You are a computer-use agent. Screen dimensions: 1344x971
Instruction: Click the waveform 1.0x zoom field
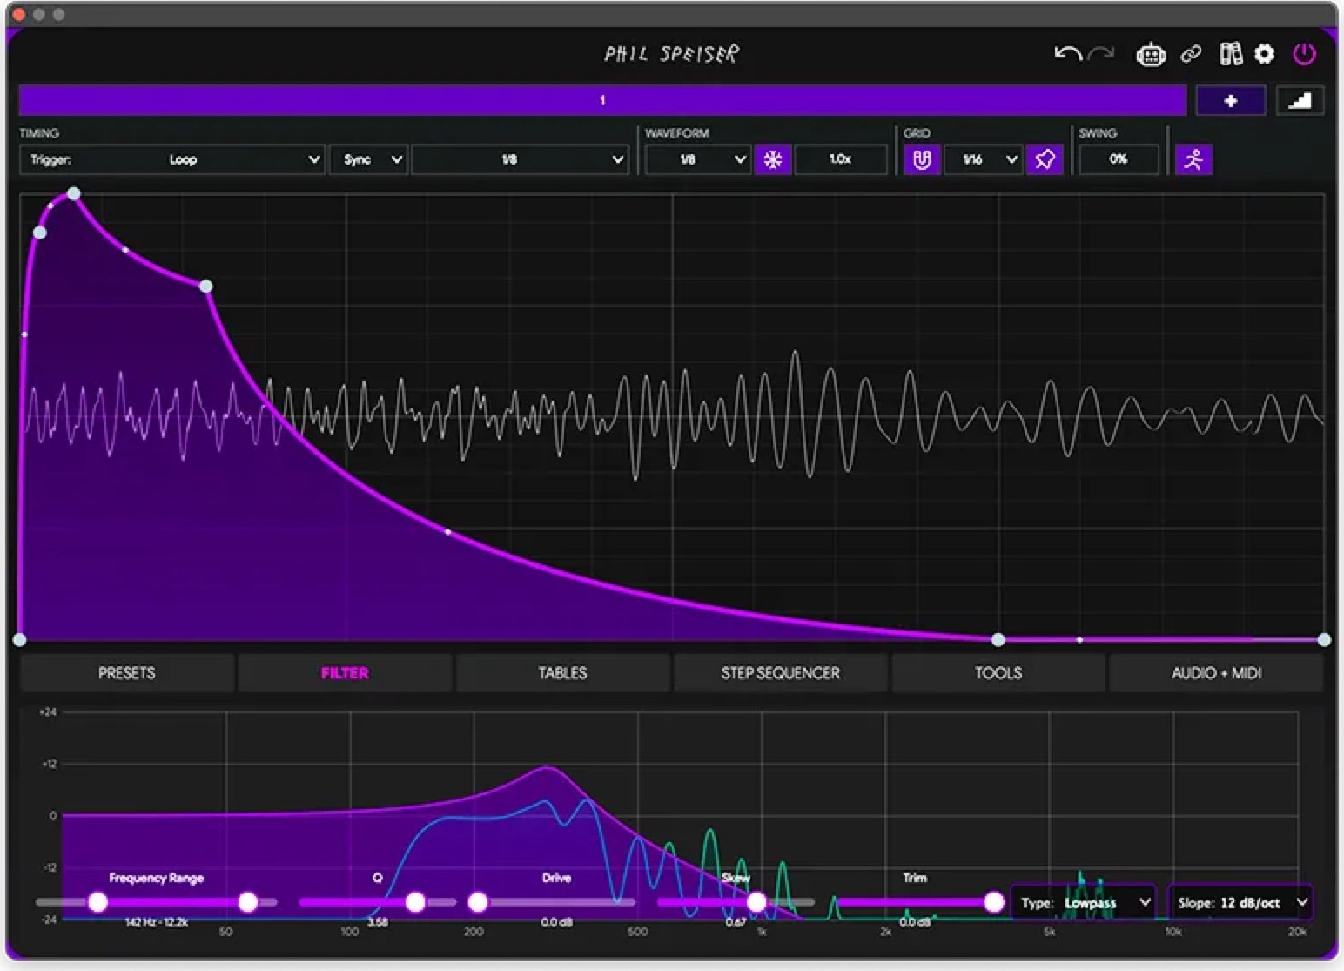(841, 159)
